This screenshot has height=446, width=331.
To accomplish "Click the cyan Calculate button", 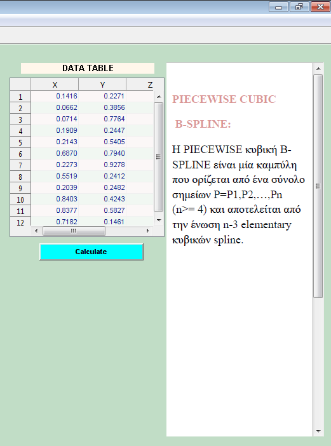I will [x=91, y=252].
